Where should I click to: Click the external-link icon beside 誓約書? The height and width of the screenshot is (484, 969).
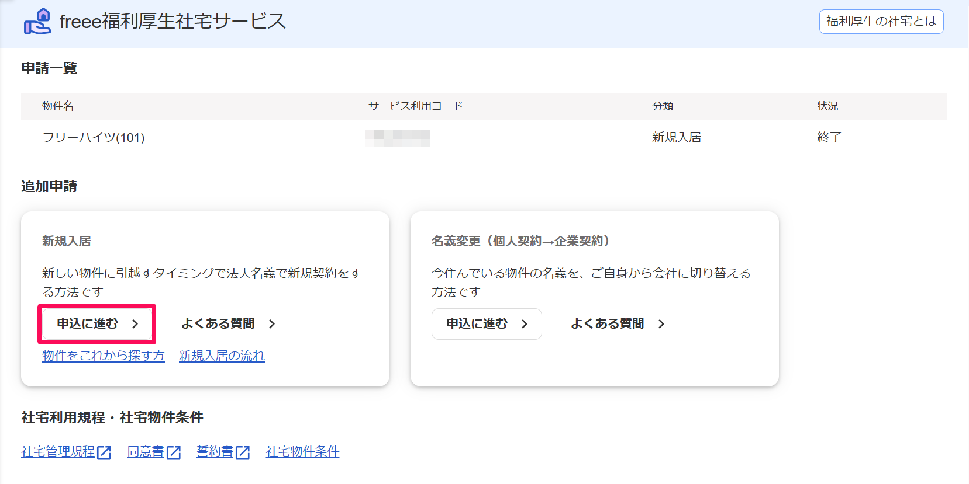click(x=243, y=452)
